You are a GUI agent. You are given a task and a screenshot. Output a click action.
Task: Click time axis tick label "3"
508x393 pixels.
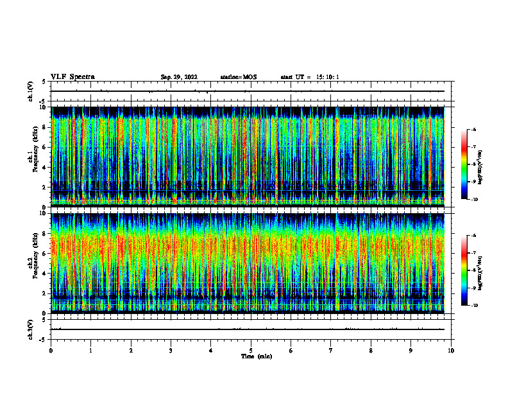click(171, 351)
